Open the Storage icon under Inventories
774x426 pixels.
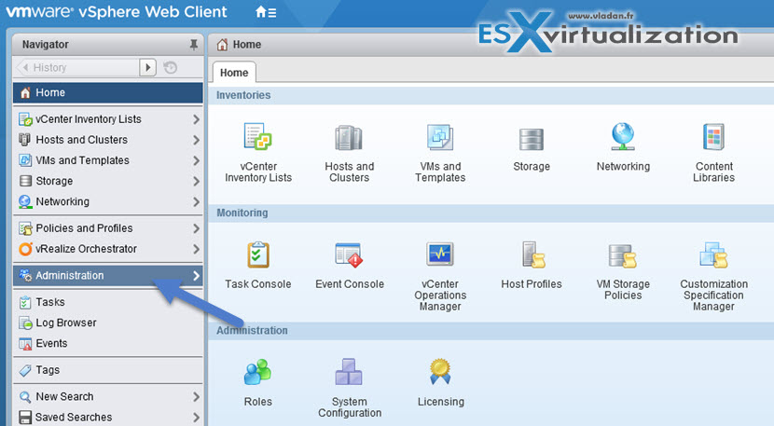(x=532, y=139)
